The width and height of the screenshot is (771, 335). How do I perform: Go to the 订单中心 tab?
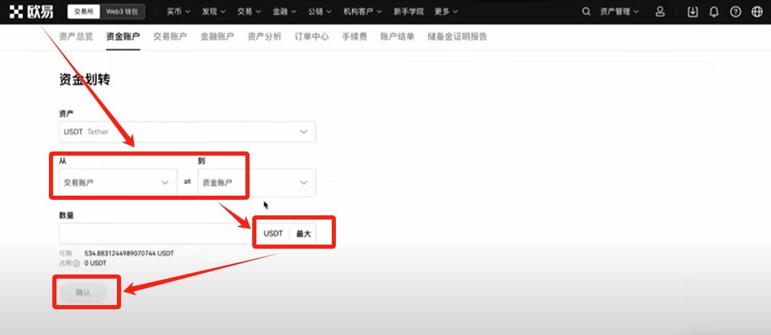point(311,37)
